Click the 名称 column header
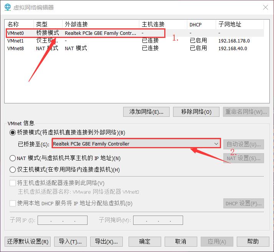 19,24
